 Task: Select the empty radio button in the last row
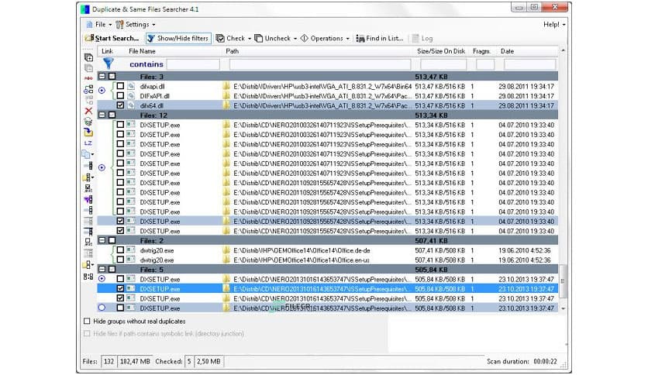click(x=102, y=308)
